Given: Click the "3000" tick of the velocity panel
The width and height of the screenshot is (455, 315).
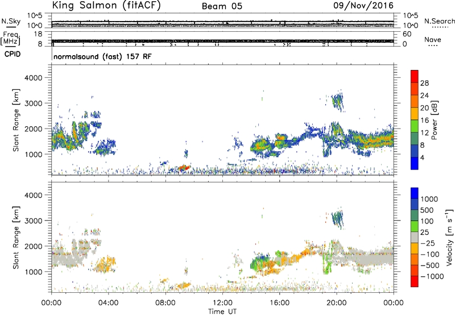Looking at the screenshot, I should (x=34, y=221).
